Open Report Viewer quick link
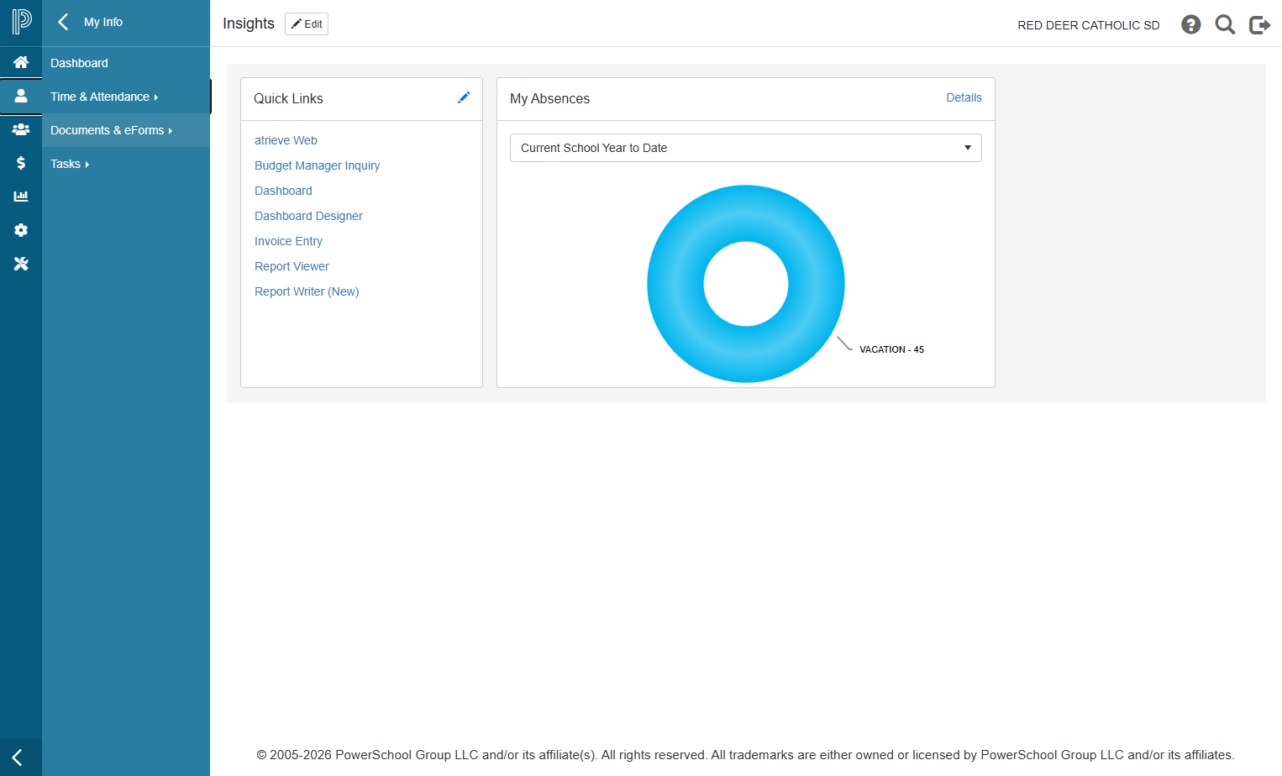This screenshot has width=1282, height=776. point(292,266)
